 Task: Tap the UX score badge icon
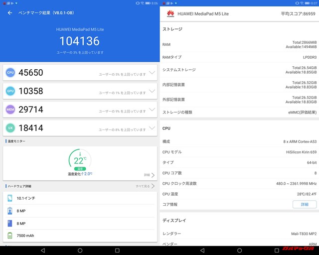pyautogui.click(x=10, y=128)
